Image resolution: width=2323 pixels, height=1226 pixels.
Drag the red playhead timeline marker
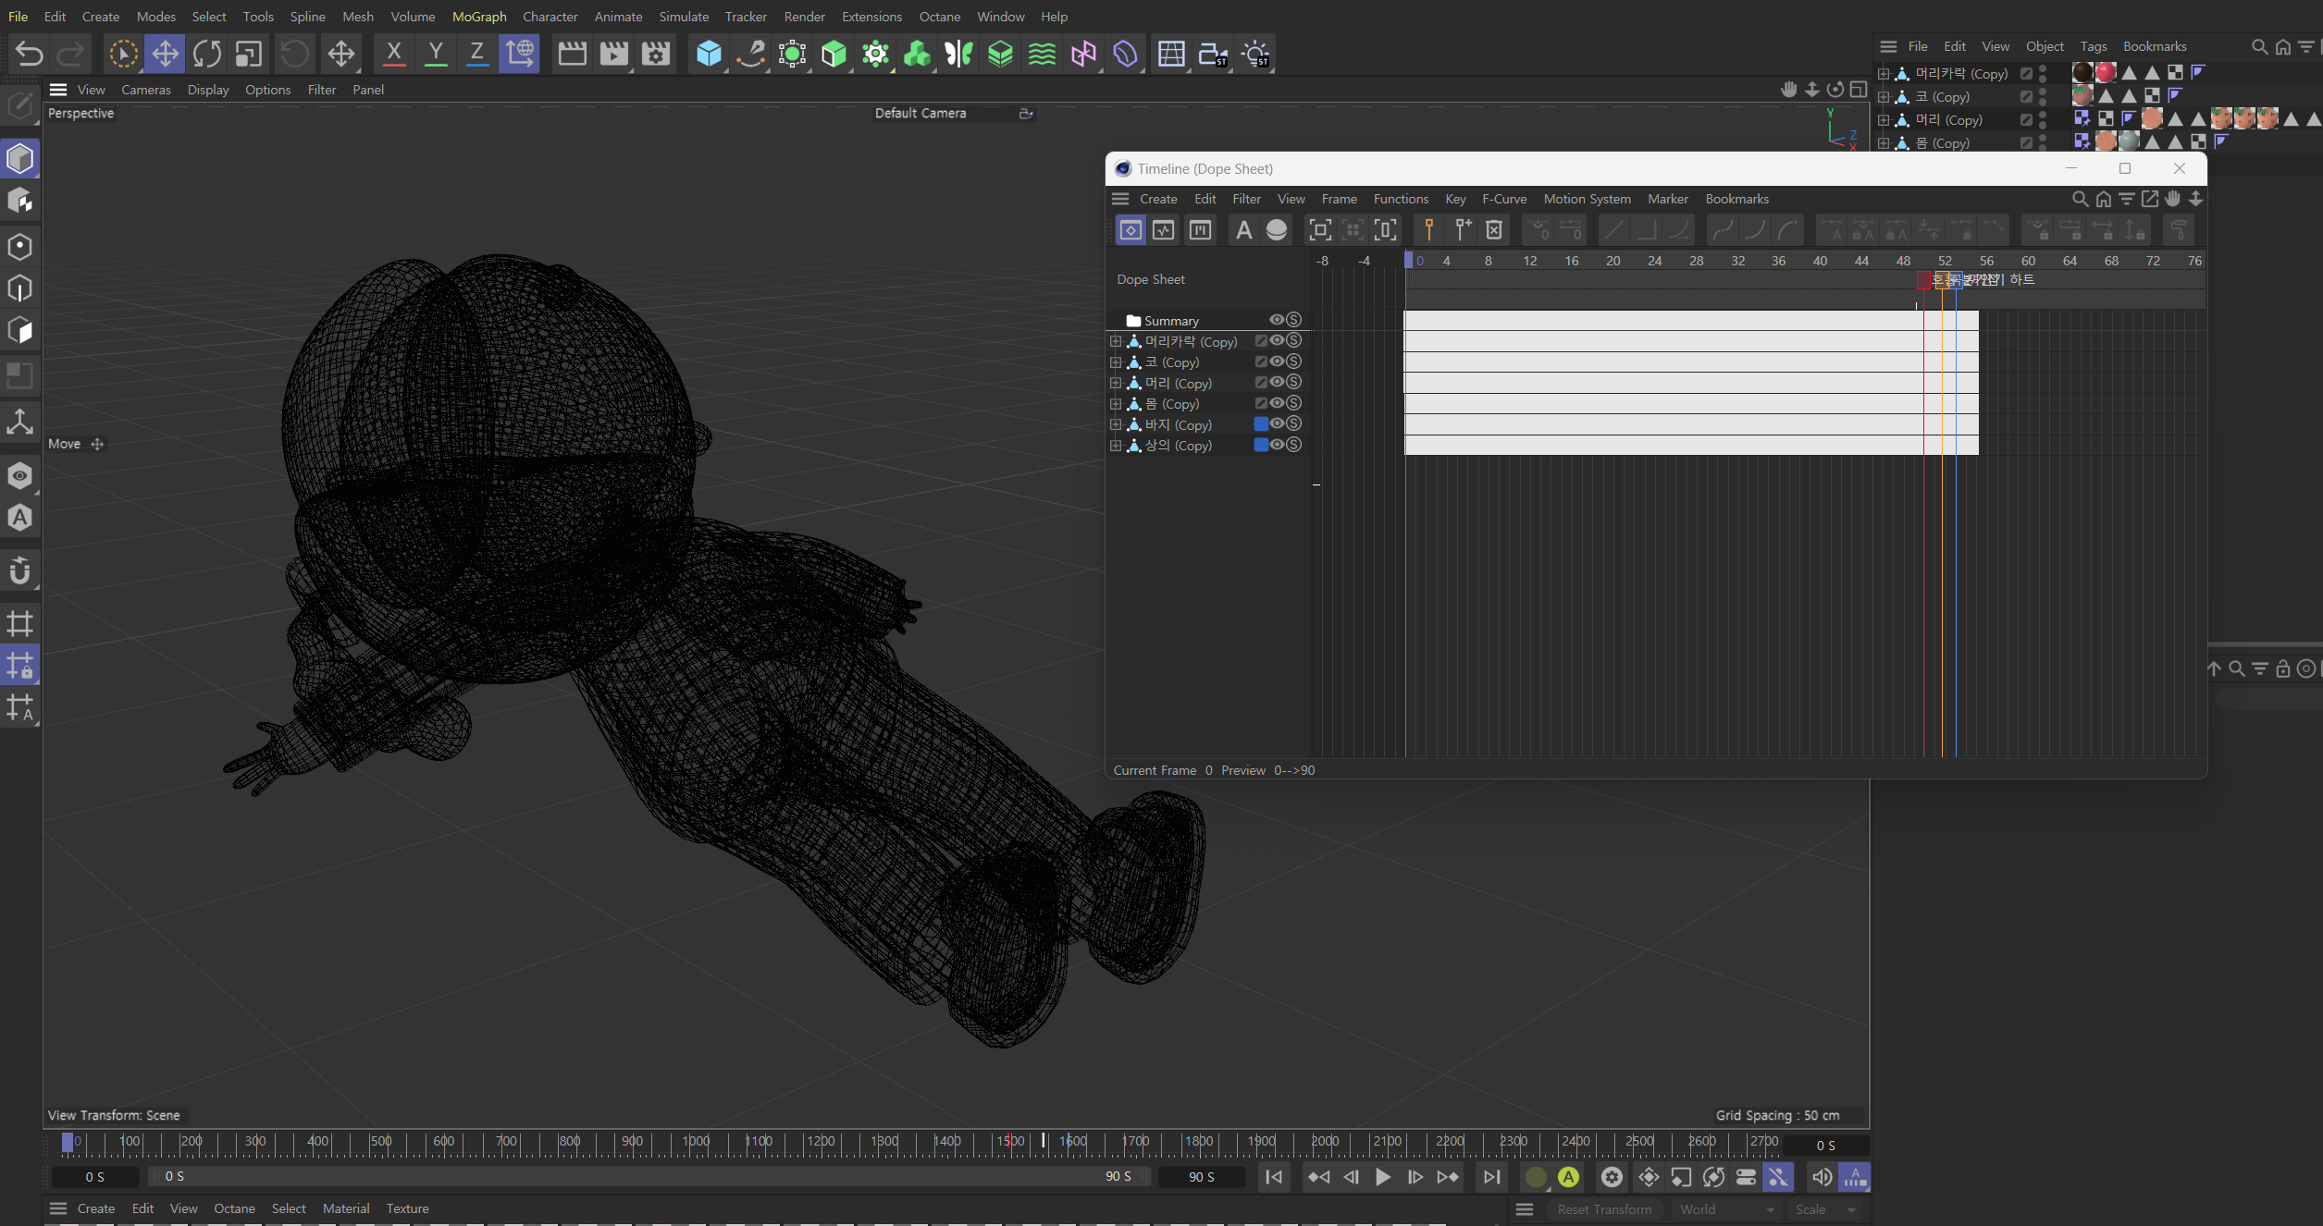click(1923, 278)
